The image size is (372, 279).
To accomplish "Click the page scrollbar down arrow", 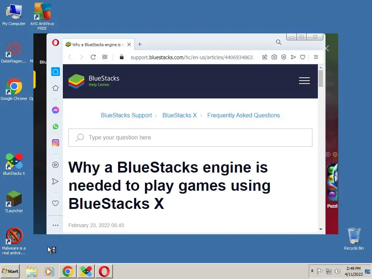I will pyautogui.click(x=321, y=229).
